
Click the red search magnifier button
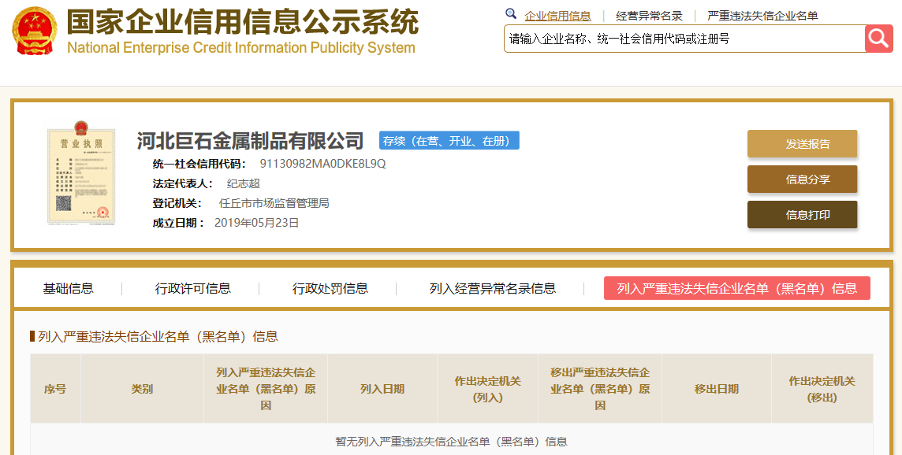(x=878, y=39)
